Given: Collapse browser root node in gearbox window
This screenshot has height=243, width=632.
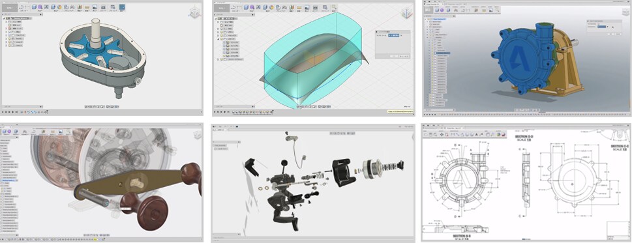Looking at the screenshot, I should coord(4,18).
